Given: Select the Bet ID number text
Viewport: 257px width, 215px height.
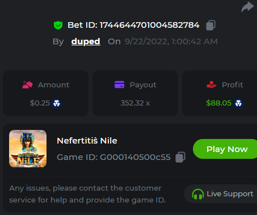Looking at the screenshot, I should 150,25.
